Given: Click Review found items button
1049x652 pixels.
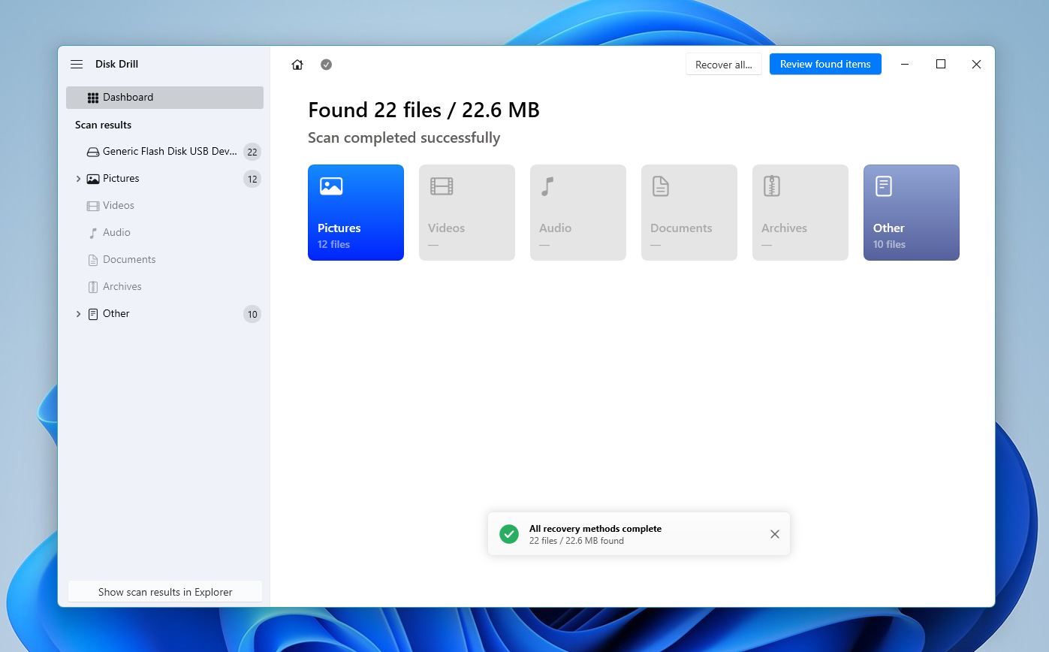Looking at the screenshot, I should pyautogui.click(x=825, y=64).
